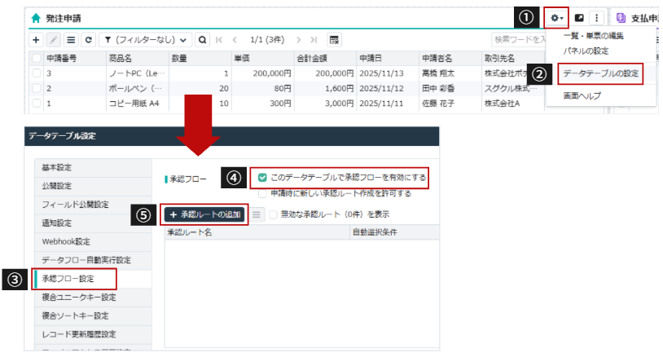The height and width of the screenshot is (353, 663).
Task: Click the plus icon to add a record
Action: tap(36, 39)
